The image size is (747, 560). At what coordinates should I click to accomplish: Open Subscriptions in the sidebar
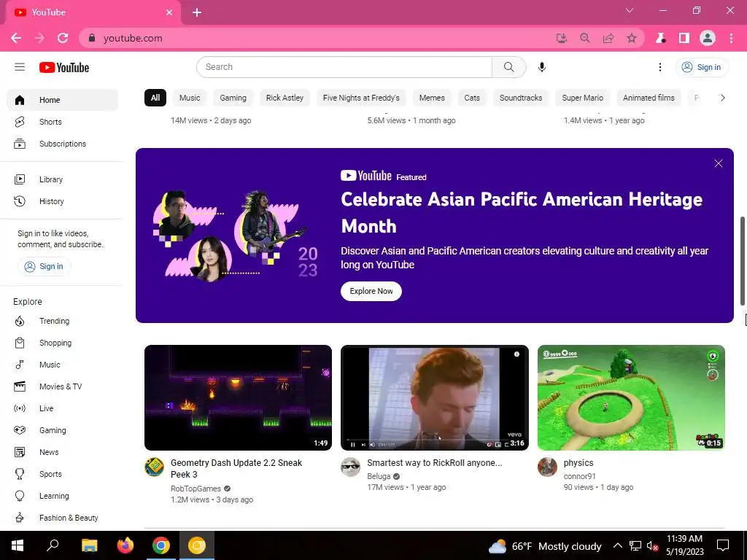click(x=62, y=144)
